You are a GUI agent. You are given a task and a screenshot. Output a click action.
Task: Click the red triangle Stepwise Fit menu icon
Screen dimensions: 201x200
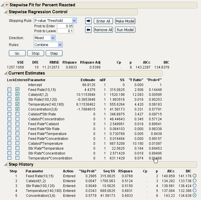coord(7,5)
